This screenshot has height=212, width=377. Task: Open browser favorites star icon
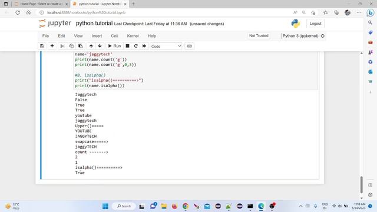click(325, 12)
